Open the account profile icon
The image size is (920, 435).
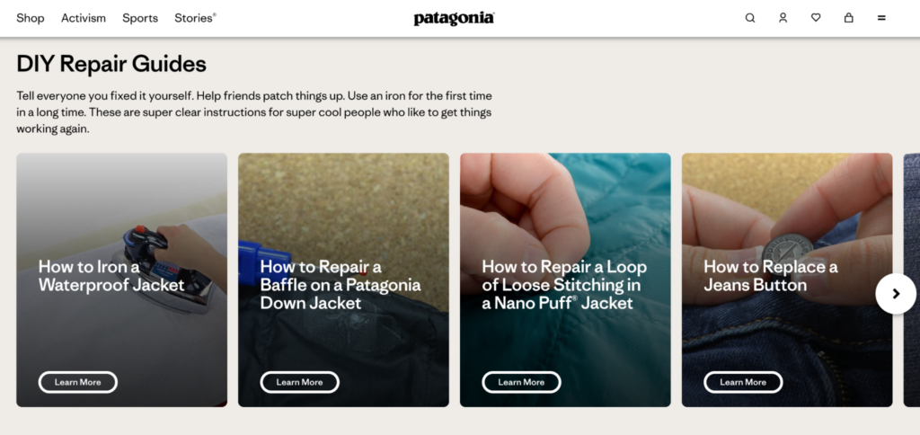(783, 18)
